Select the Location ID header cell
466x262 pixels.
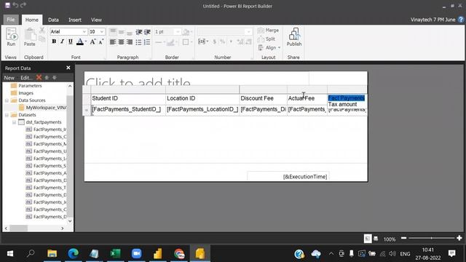202,99
